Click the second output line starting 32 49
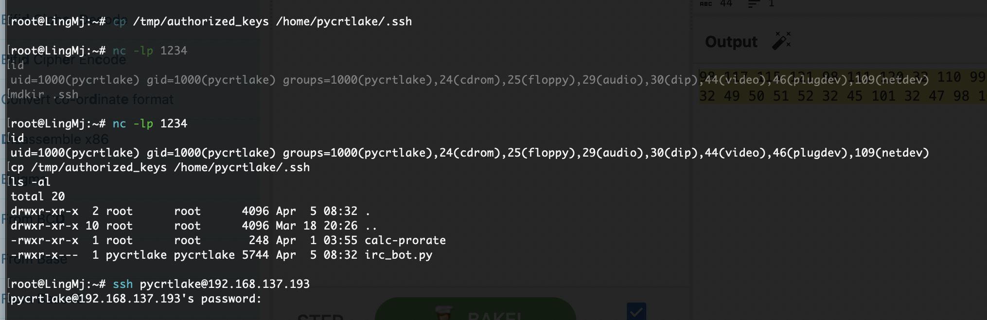Screen dimensions: 987x320 point(843,96)
